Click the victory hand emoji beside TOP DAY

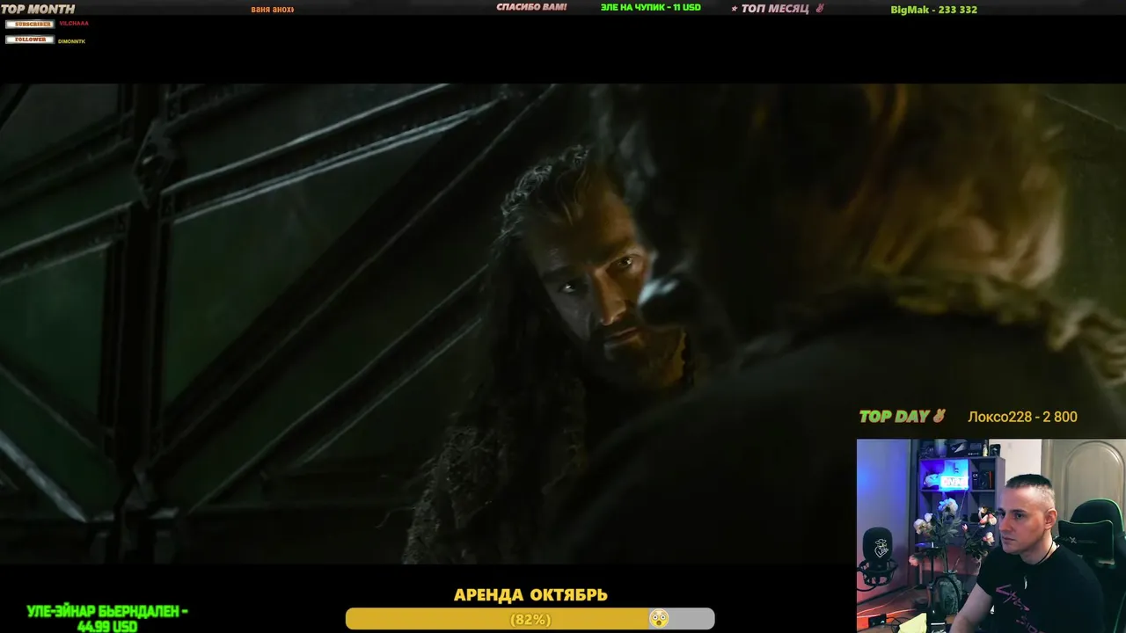click(940, 416)
